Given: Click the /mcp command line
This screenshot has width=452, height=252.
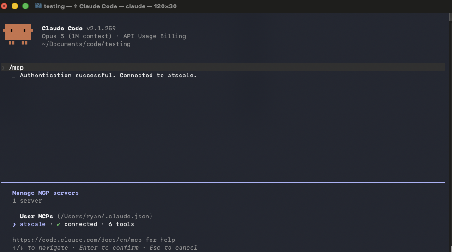Looking at the screenshot, I should 223,67.
